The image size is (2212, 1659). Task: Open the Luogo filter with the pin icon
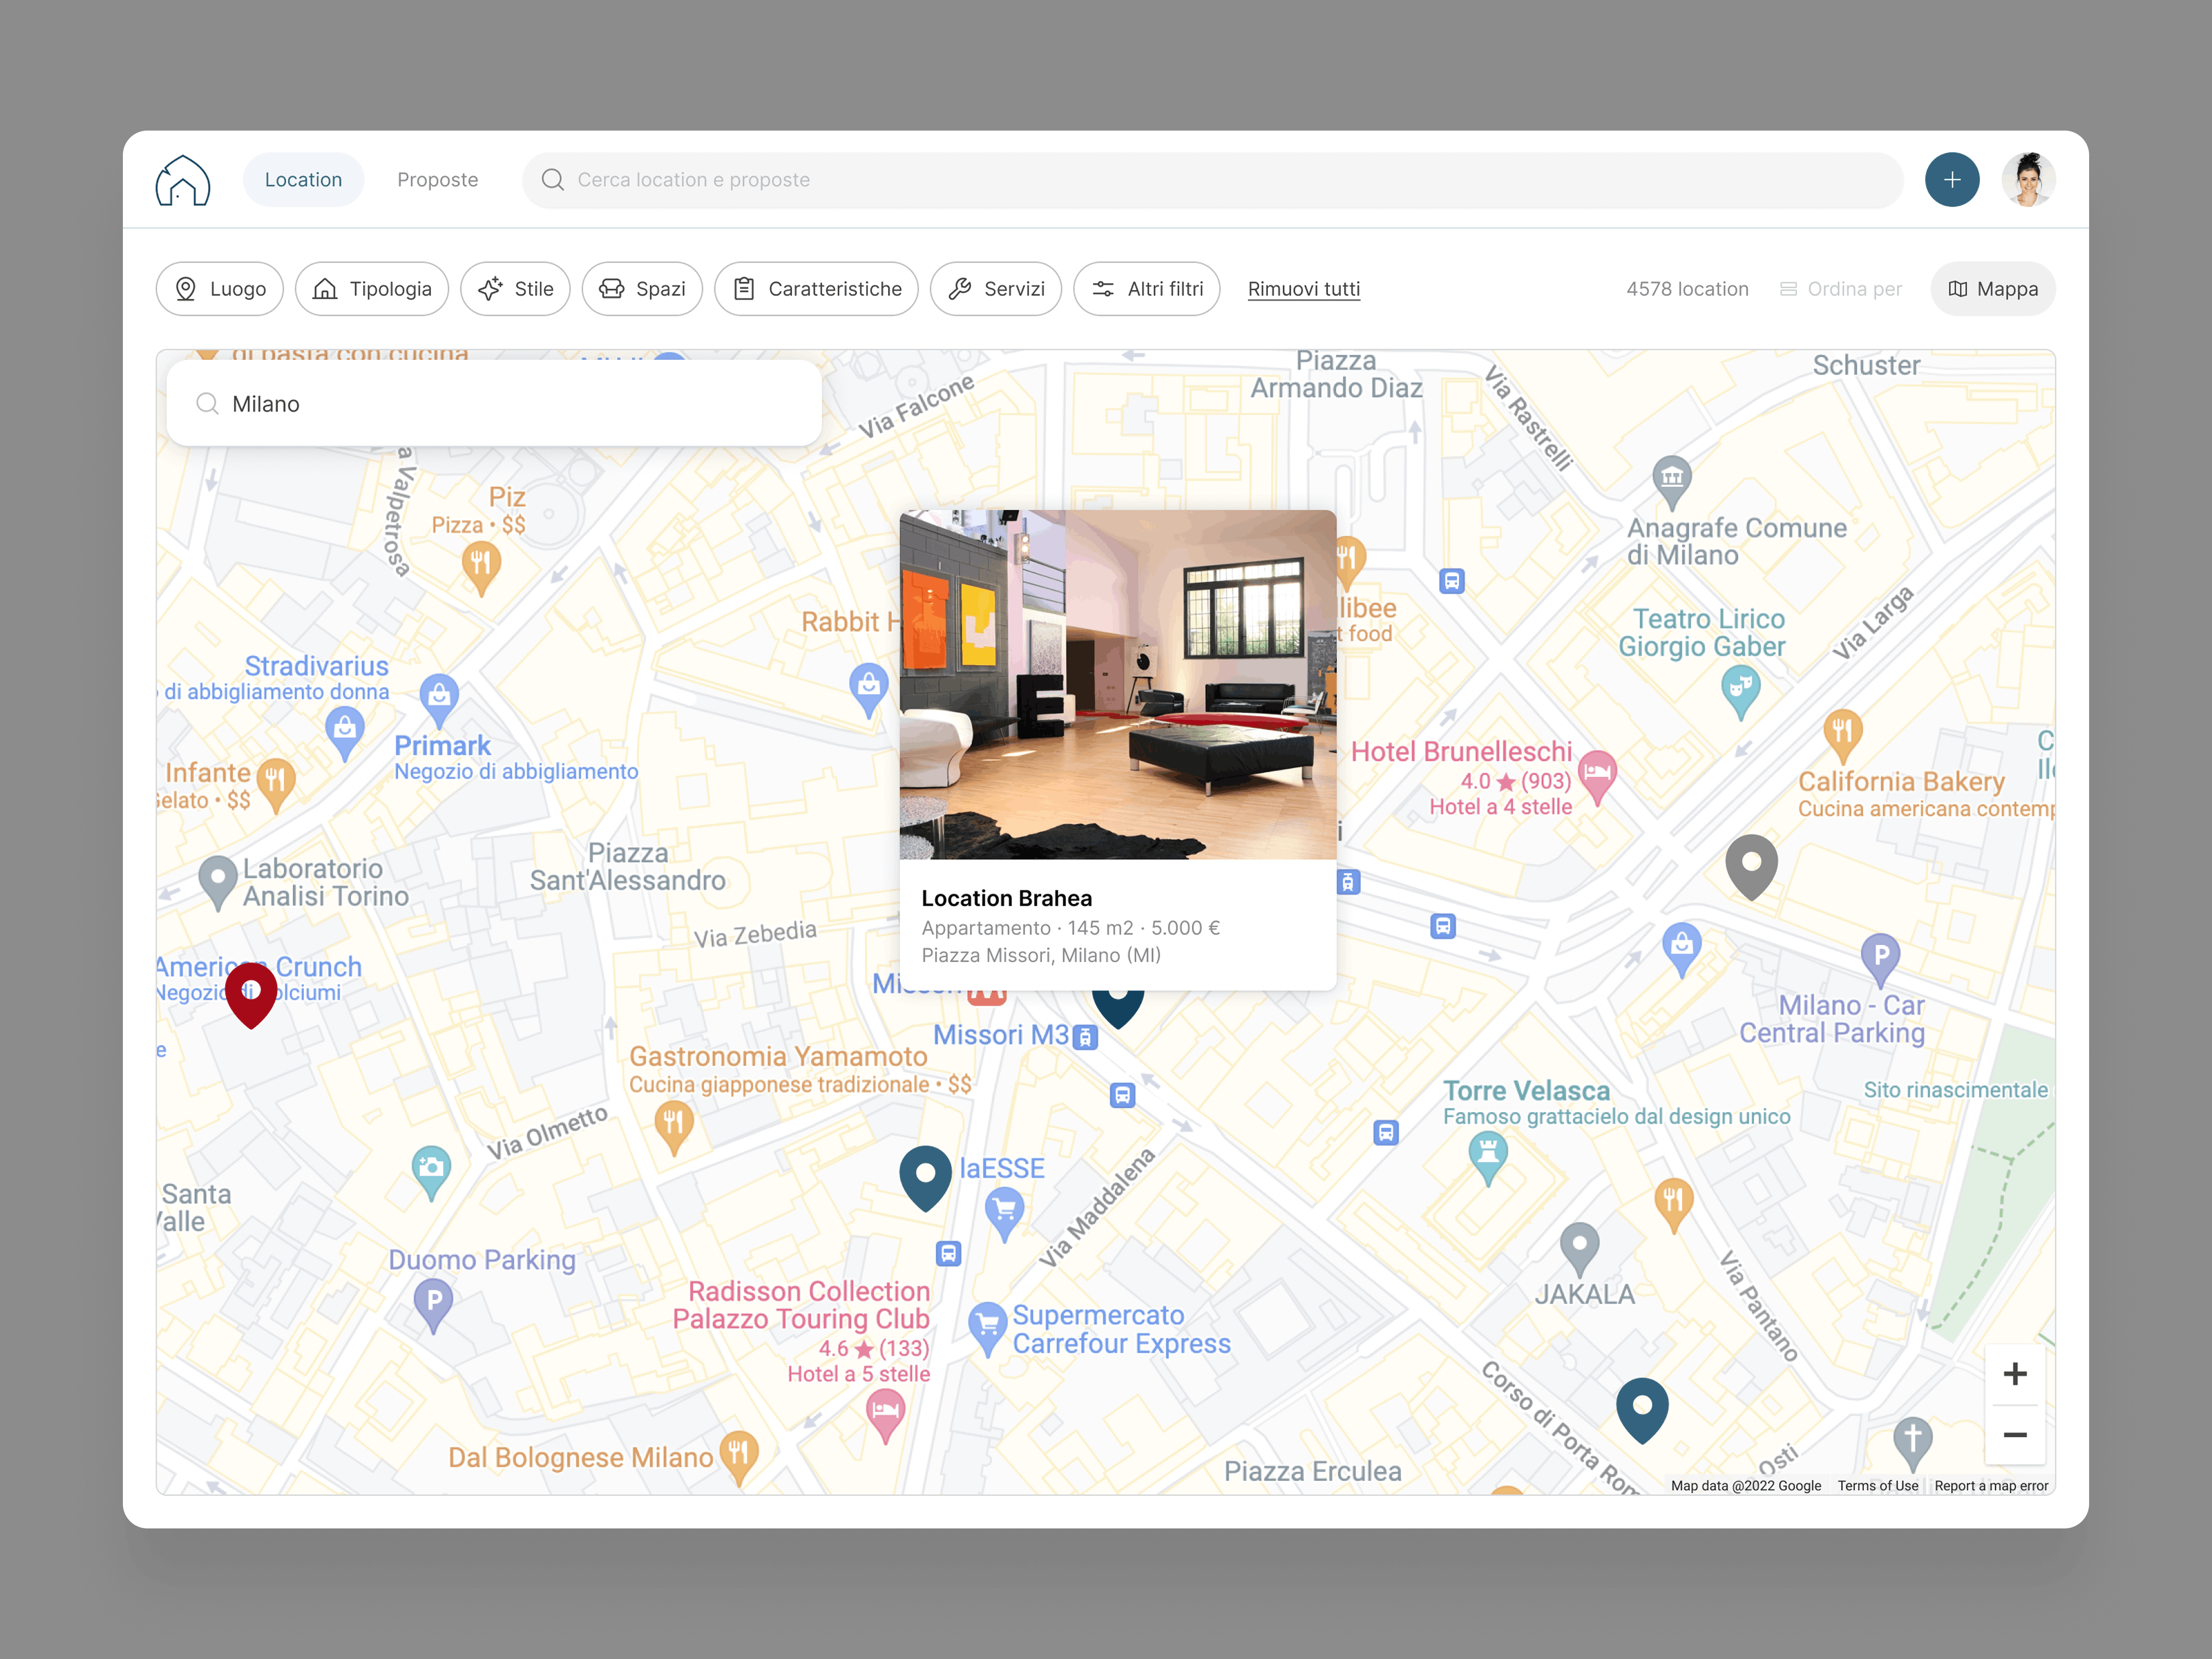(x=187, y=288)
